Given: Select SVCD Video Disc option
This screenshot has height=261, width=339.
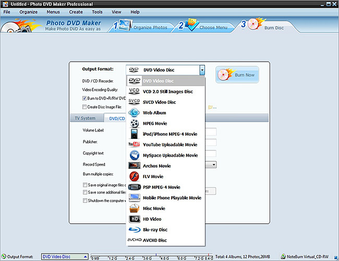Looking at the screenshot, I should pyautogui.click(x=166, y=102).
